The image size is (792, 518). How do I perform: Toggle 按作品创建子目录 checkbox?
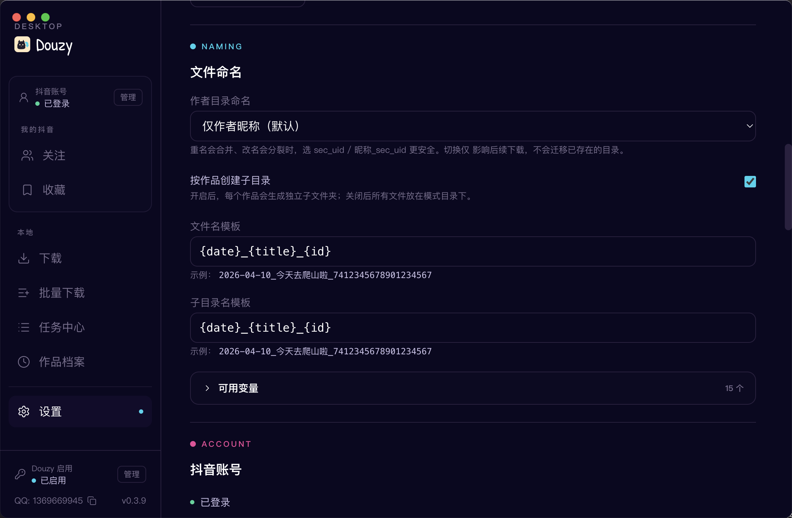(750, 182)
